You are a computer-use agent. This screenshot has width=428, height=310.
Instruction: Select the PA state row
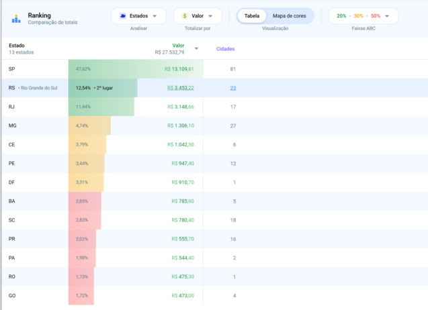point(215,258)
